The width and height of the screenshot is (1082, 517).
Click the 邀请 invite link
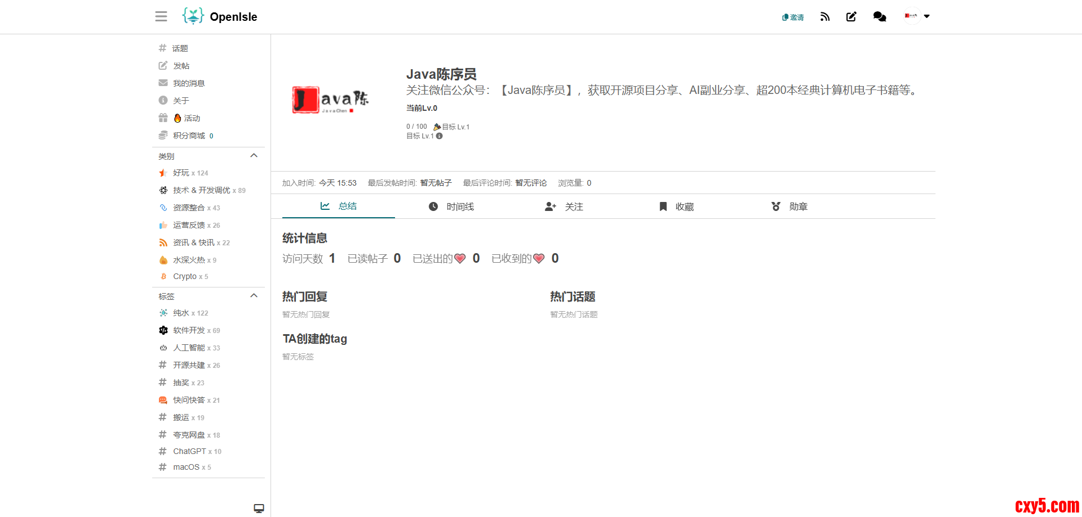tap(793, 17)
